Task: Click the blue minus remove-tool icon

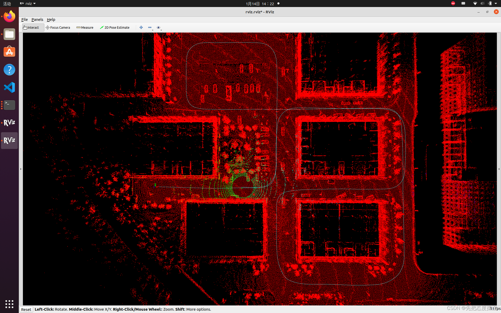Action: click(150, 27)
